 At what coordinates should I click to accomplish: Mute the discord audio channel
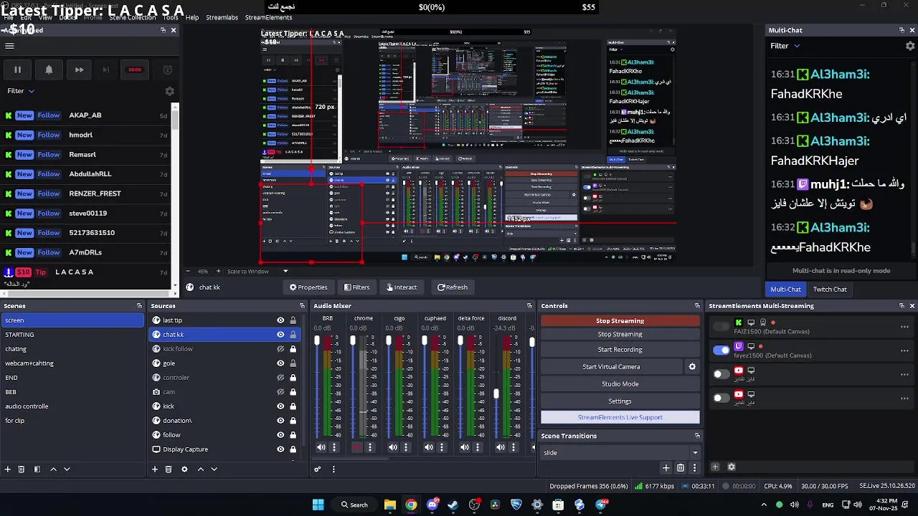click(x=501, y=447)
